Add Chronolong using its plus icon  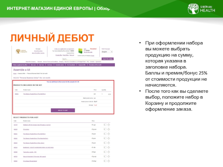point(109,129)
